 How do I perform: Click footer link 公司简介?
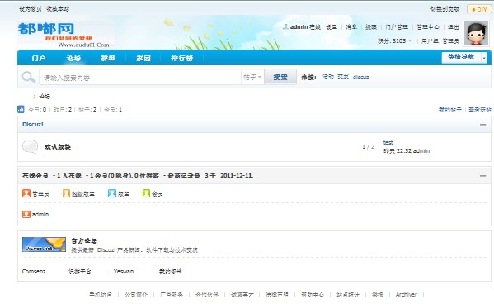pyautogui.click(x=136, y=295)
